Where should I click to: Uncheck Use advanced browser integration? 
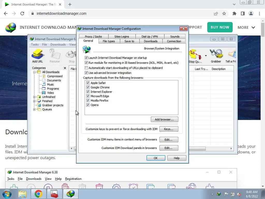point(86,73)
